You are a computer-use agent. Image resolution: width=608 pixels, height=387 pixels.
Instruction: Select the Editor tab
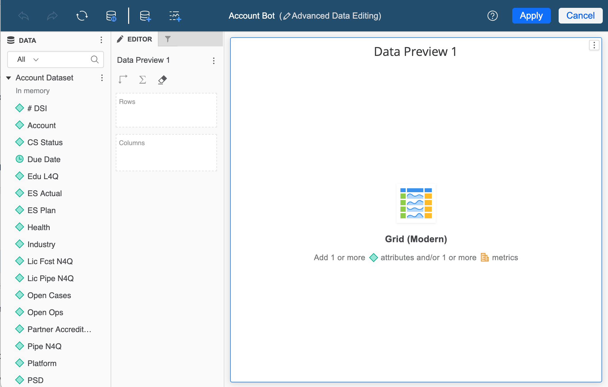(x=135, y=39)
